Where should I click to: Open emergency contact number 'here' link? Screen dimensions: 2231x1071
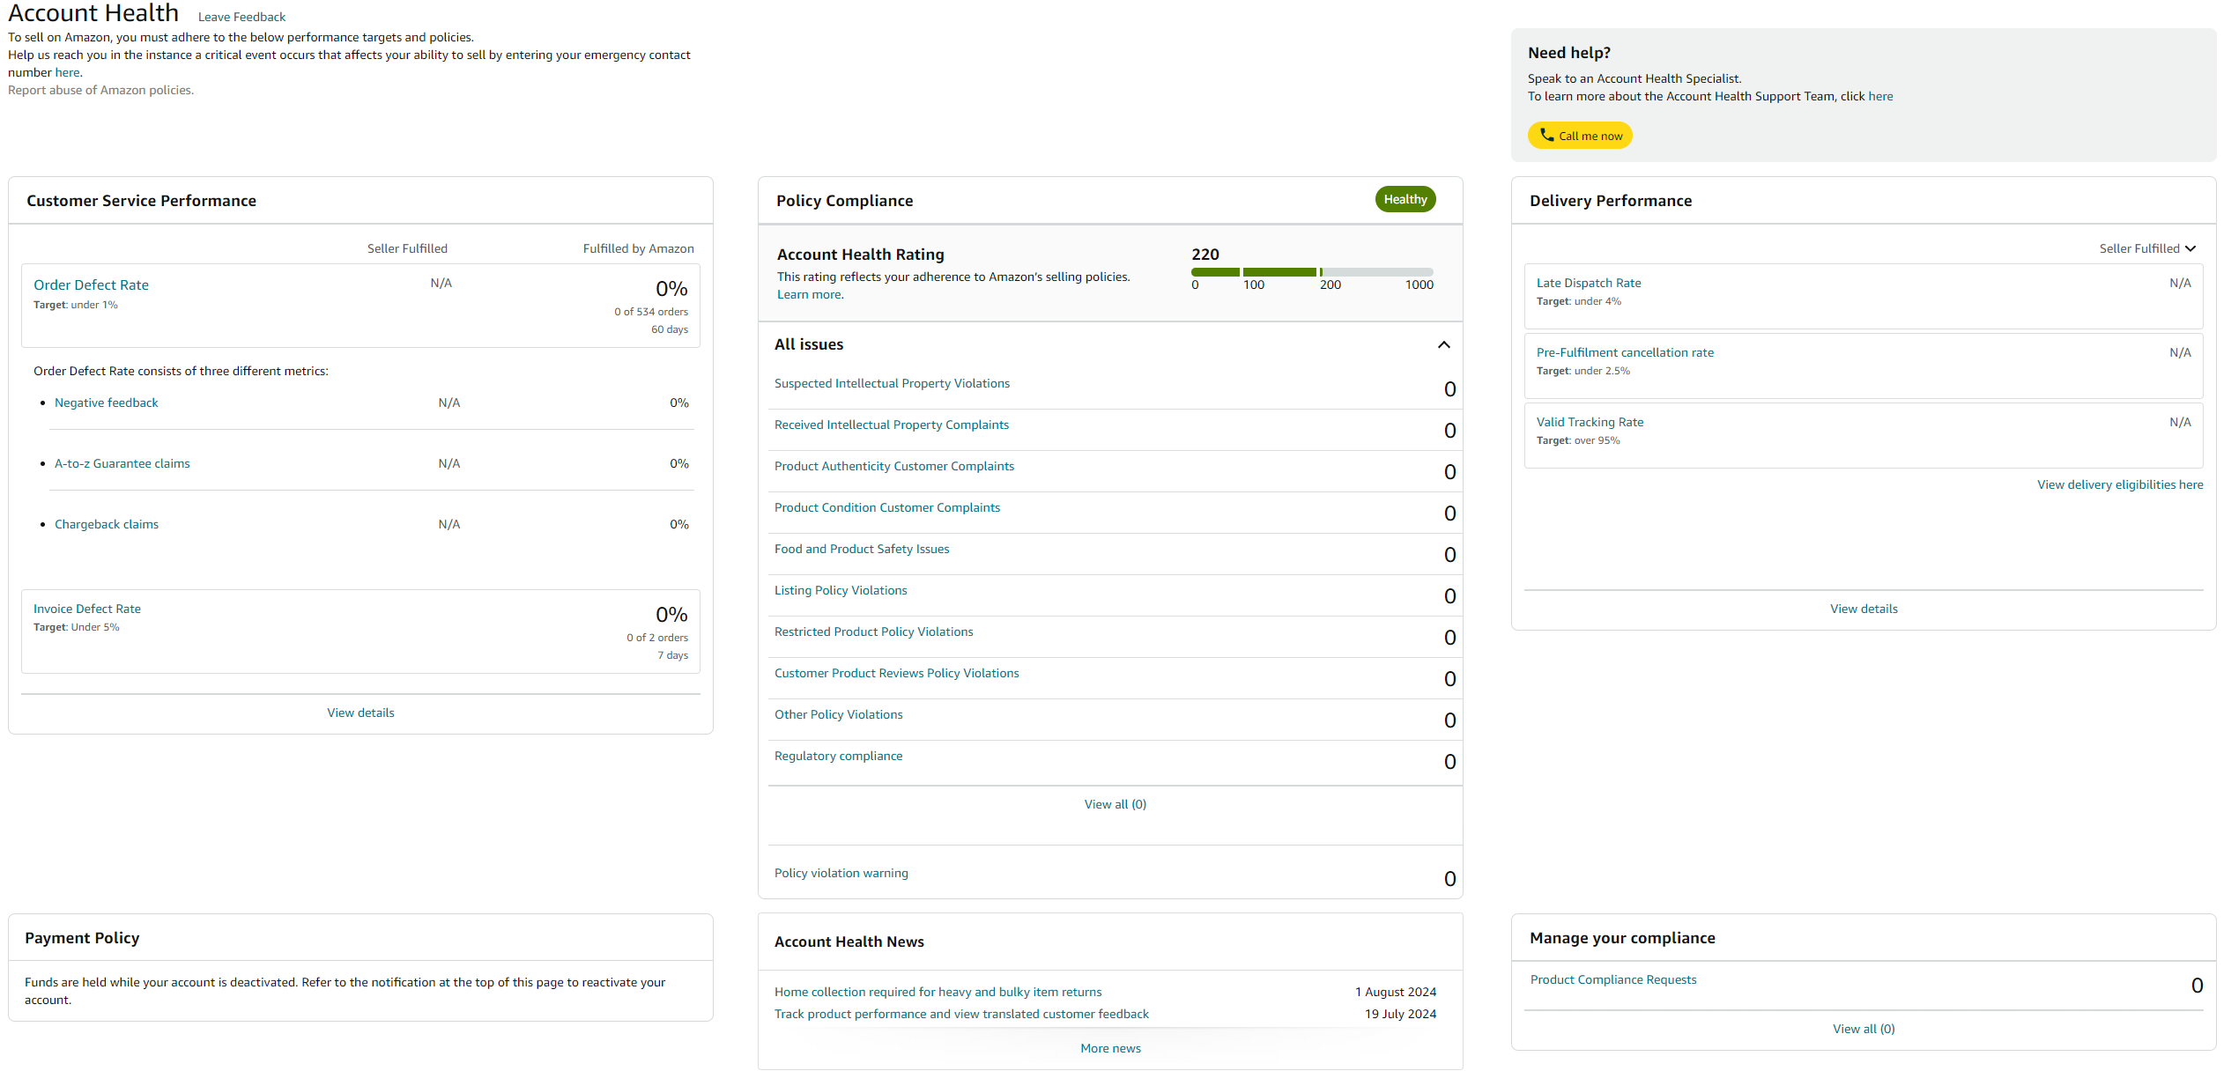[x=67, y=72]
